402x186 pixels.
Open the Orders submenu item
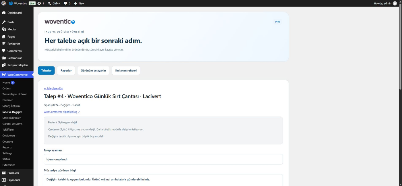(x=7, y=88)
